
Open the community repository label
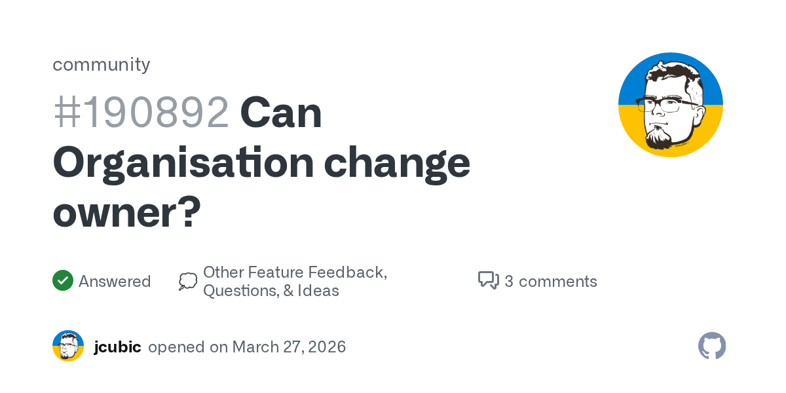[x=102, y=64]
